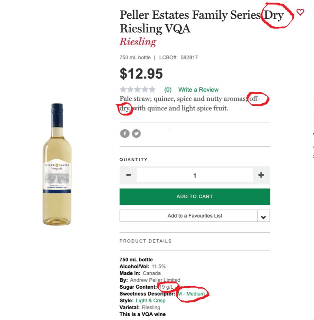Increase quantity with the plus icon
Viewport: 314px width, 320px height.
[261, 175]
